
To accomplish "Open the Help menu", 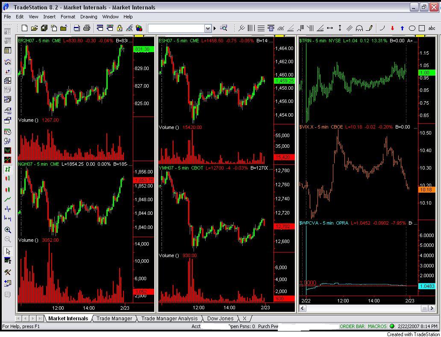I will tap(128, 17).
